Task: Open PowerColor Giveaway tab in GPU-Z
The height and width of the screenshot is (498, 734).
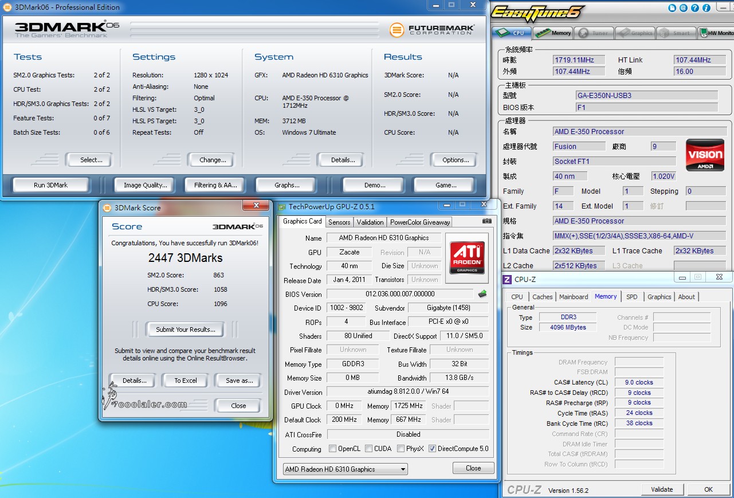Action: [x=421, y=222]
